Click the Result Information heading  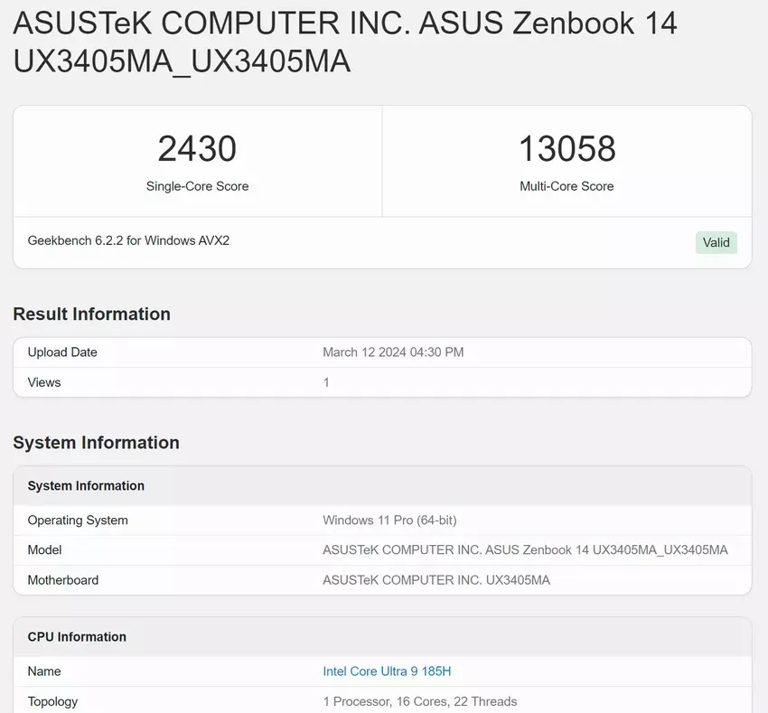tap(91, 314)
